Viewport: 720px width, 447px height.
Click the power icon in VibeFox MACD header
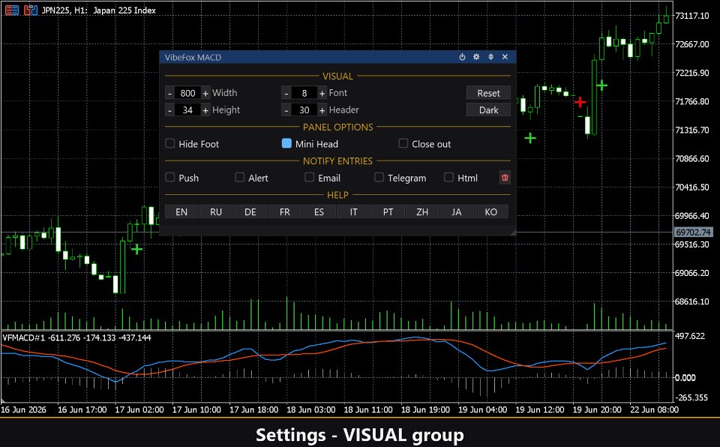click(x=462, y=57)
